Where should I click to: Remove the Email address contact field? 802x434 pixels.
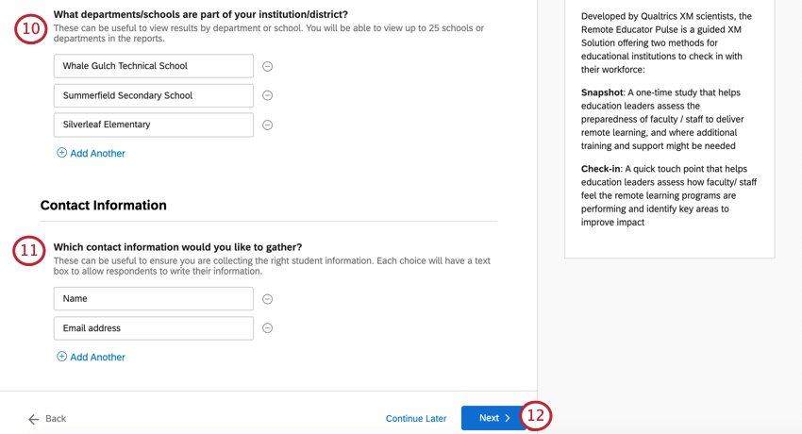(267, 328)
